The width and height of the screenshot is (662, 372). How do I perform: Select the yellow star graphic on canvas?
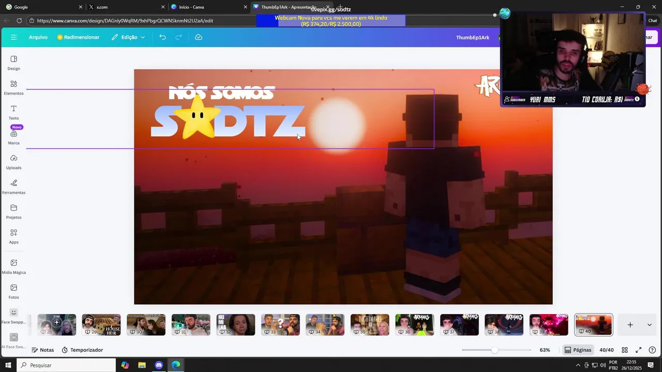click(x=197, y=117)
